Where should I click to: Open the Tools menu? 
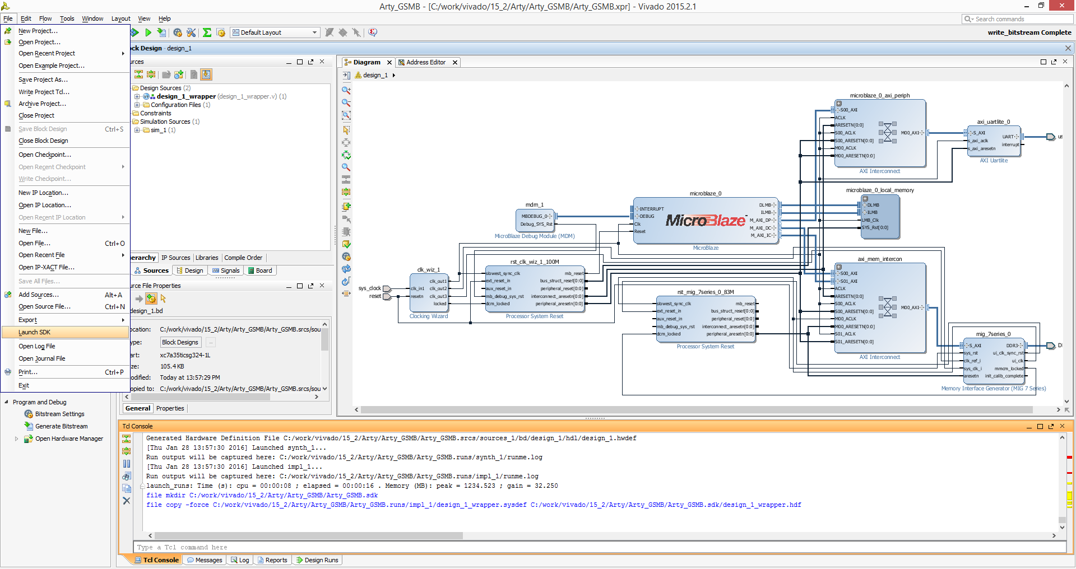[x=67, y=18]
